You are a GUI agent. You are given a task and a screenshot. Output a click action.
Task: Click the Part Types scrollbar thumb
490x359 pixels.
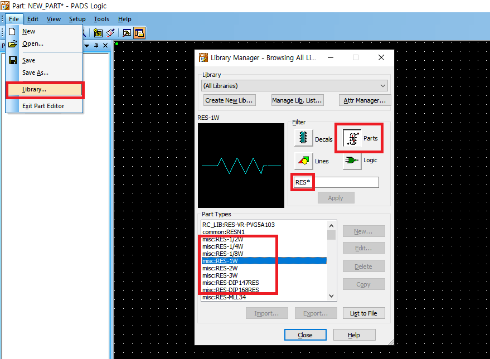pos(331,235)
